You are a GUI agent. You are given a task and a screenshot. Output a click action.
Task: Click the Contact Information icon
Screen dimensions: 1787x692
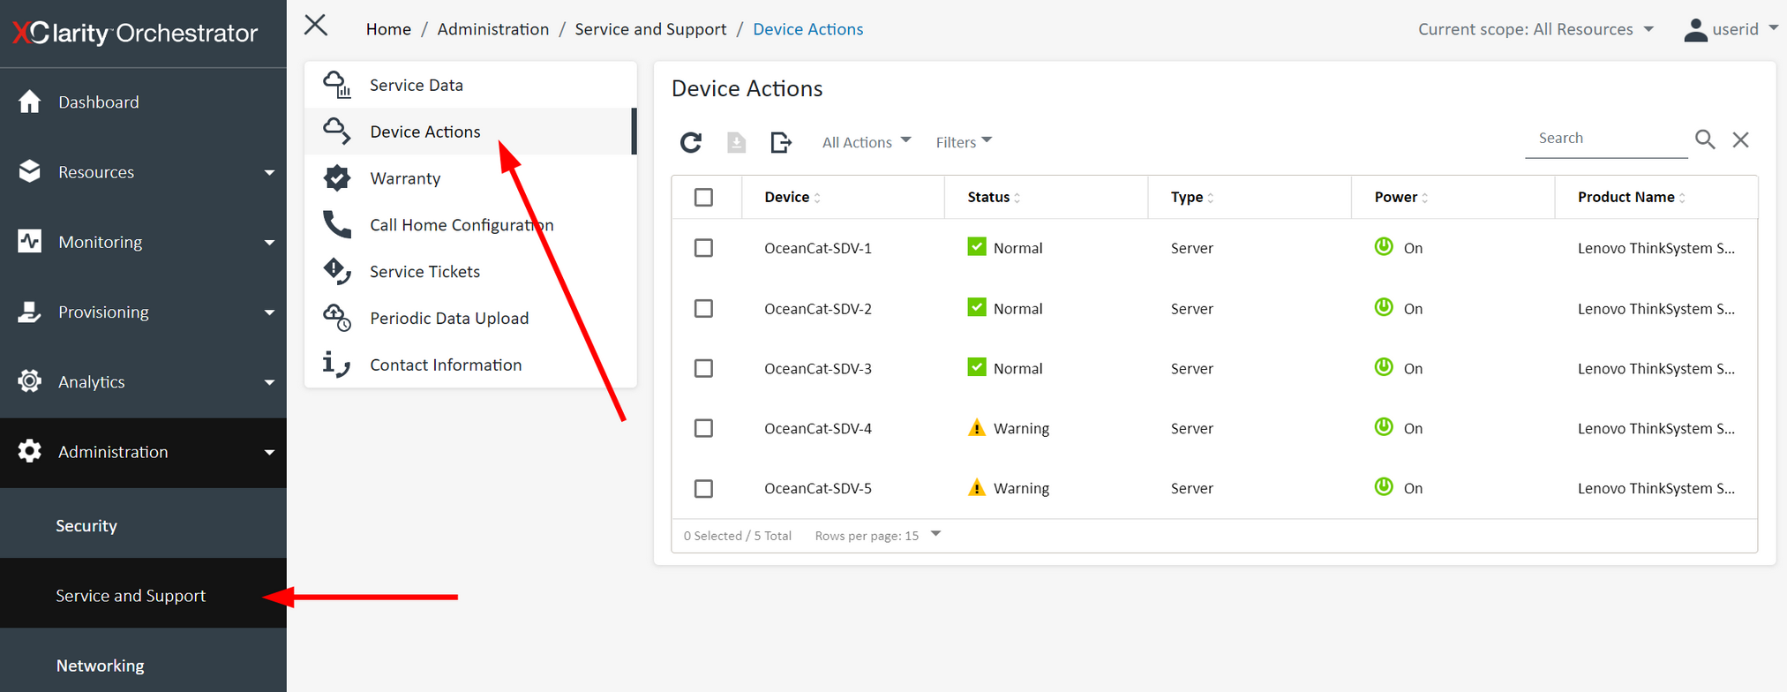336,365
